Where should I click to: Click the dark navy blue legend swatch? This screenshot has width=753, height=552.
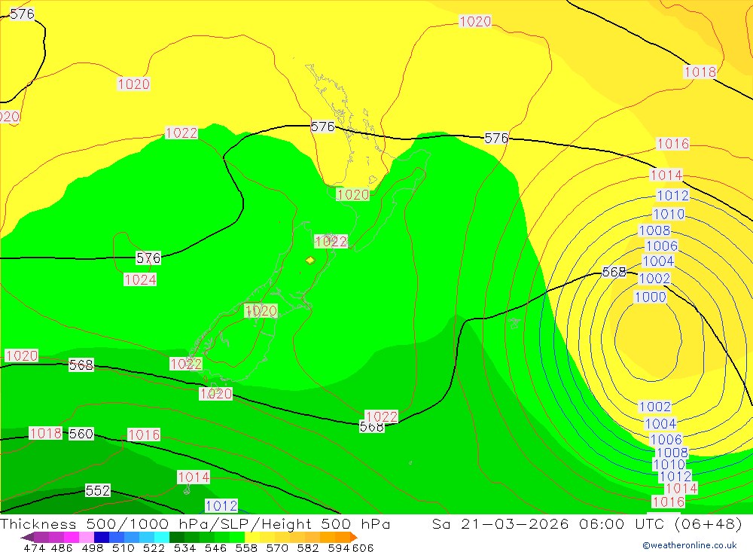click(102, 537)
